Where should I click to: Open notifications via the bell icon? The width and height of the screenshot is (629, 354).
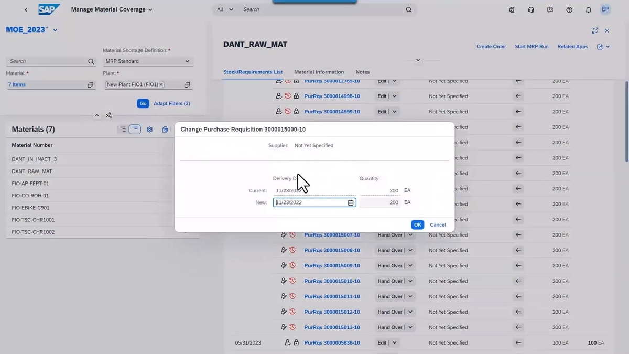pos(588,9)
